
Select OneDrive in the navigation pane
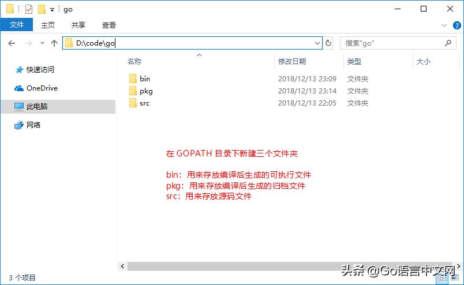[36, 88]
